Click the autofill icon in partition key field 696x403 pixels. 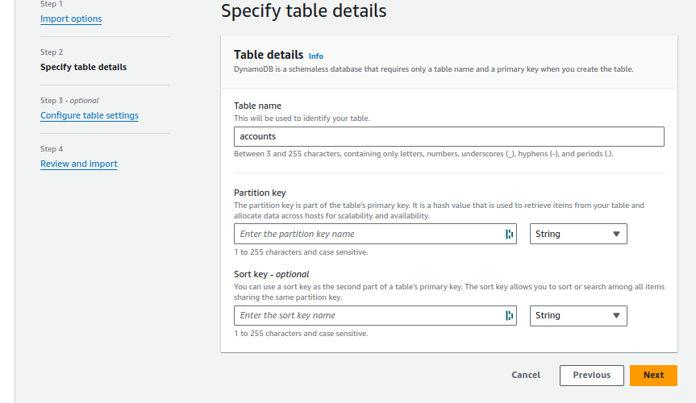[509, 235]
